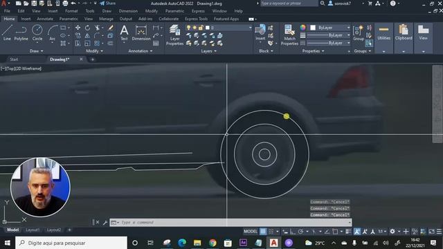Click the Table icon in Annotation panel
This screenshot has width=443, height=249.
pyautogui.click(x=156, y=43)
